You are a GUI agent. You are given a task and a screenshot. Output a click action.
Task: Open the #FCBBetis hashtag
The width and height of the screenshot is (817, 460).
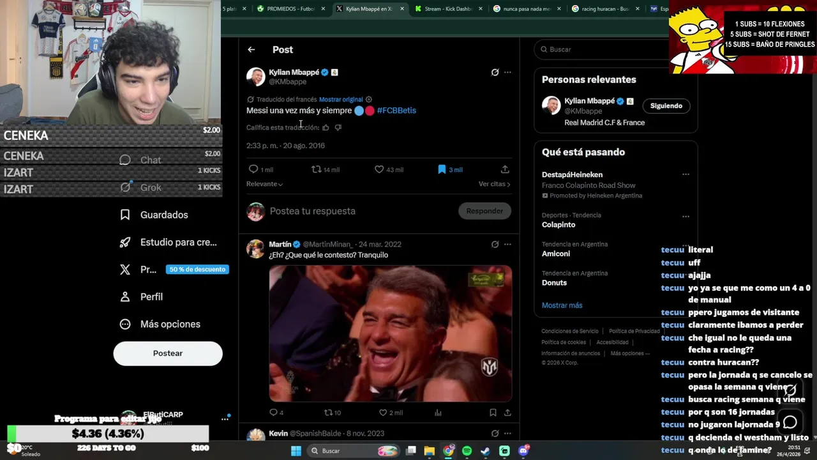[x=396, y=111]
